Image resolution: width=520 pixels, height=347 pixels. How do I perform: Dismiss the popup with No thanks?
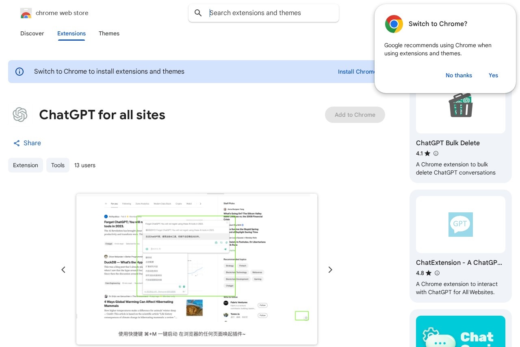pyautogui.click(x=459, y=75)
